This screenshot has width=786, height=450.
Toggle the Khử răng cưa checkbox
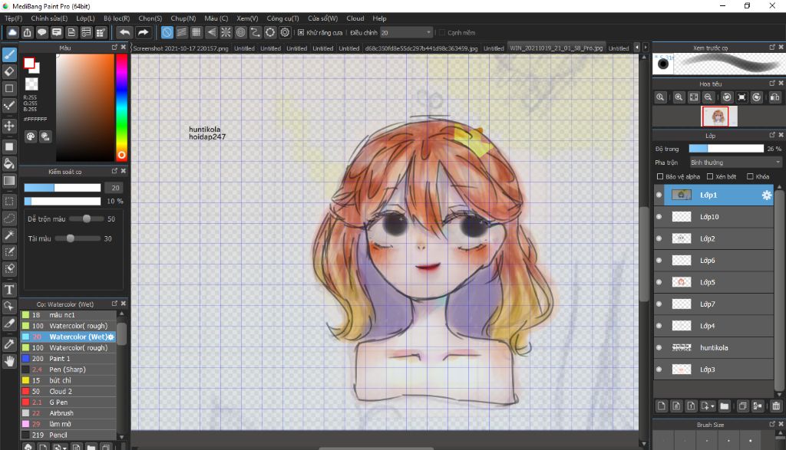click(x=301, y=32)
